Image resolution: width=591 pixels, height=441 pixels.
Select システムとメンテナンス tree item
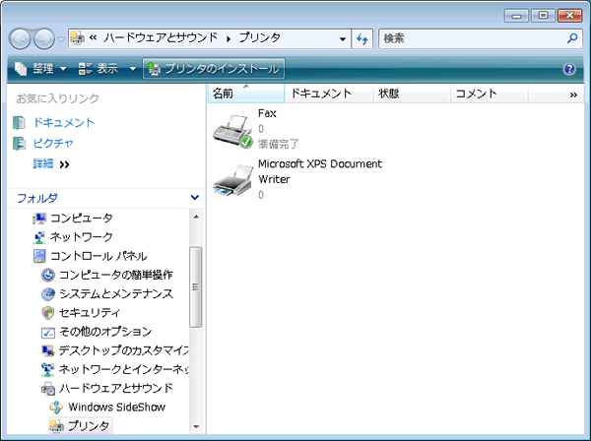(116, 293)
